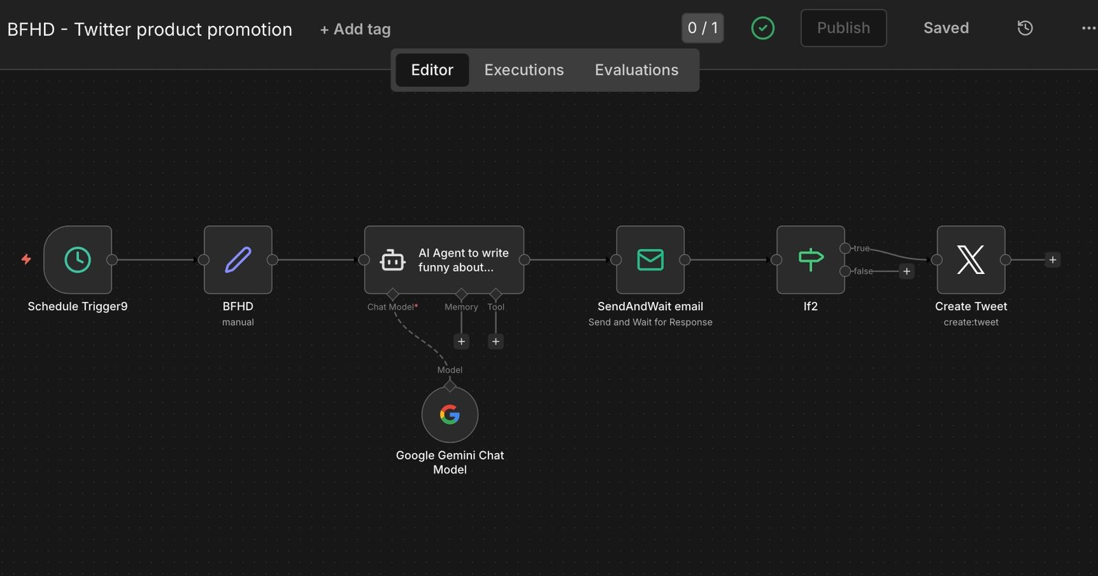The height and width of the screenshot is (576, 1098).
Task: Open the Create Tweet X node
Action: coord(970,260)
